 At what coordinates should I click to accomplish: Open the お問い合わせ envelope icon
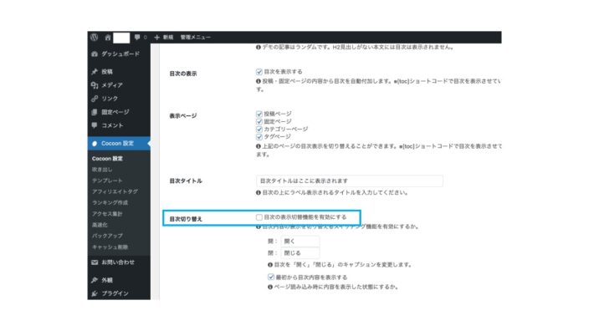(x=95, y=262)
